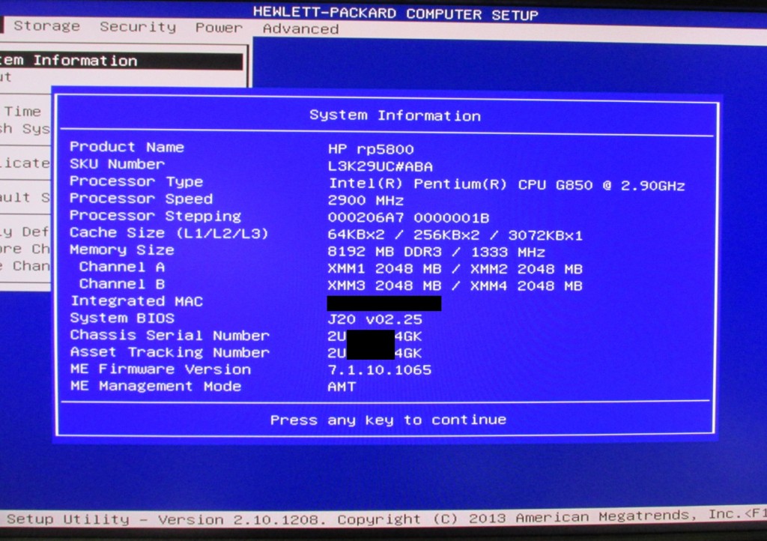Screen dimensions: 767x541
Task: Select the stepping value 000206A7 0000001B
Action: pyautogui.click(x=408, y=217)
